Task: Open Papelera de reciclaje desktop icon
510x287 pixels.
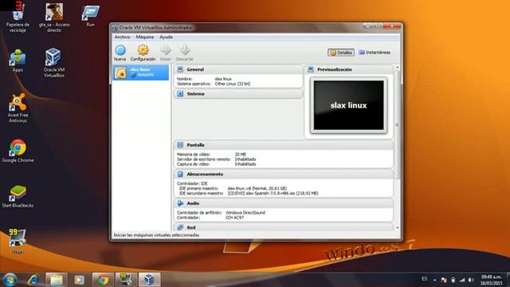Action: pos(18,17)
